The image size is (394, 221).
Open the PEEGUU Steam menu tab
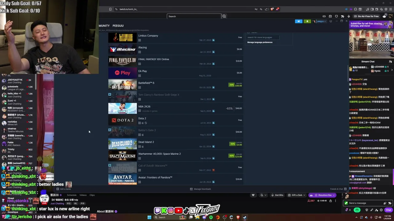118,26
